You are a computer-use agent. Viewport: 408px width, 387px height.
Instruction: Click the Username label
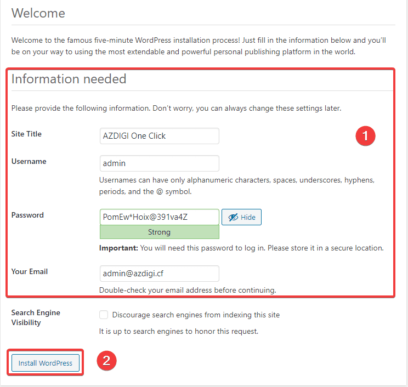(x=29, y=161)
